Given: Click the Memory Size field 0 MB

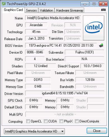Looking at the screenshot, I should coord(38,86).
